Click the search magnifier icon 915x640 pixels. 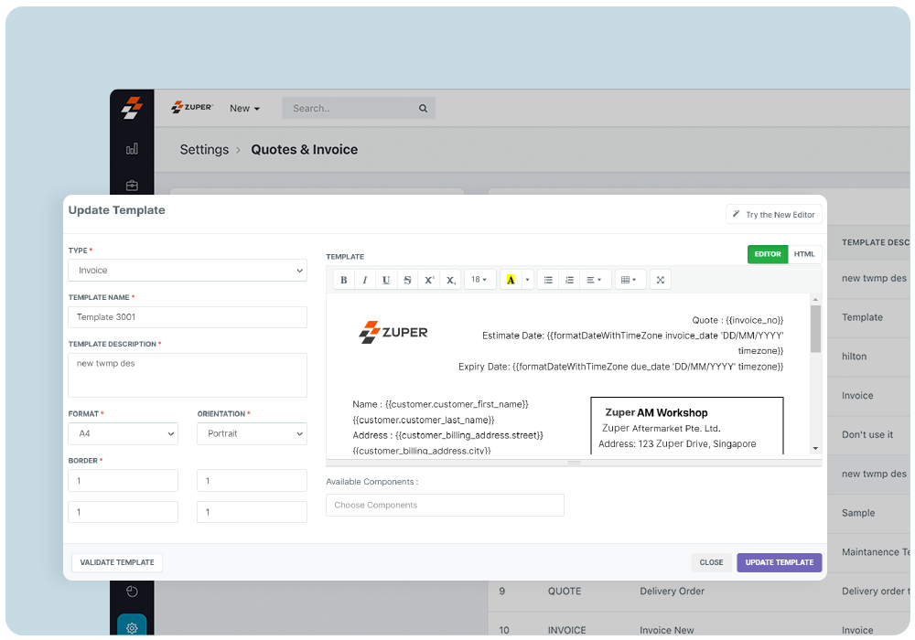click(423, 109)
